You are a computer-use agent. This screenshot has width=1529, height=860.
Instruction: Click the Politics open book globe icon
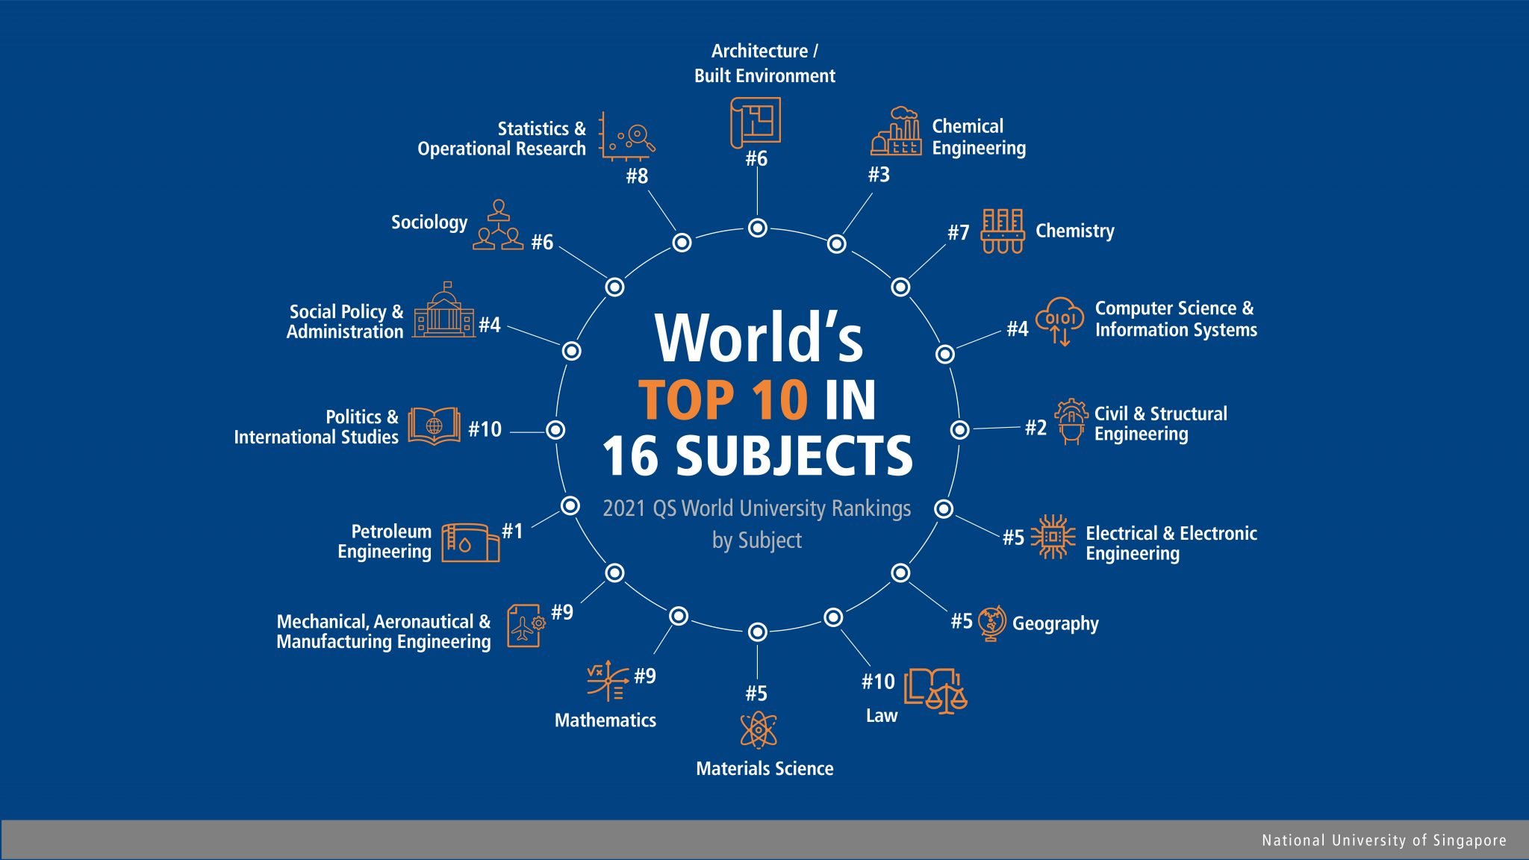point(434,426)
